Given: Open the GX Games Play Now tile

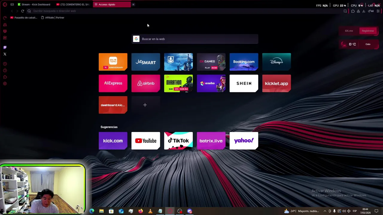Looking at the screenshot, I should coord(211,62).
